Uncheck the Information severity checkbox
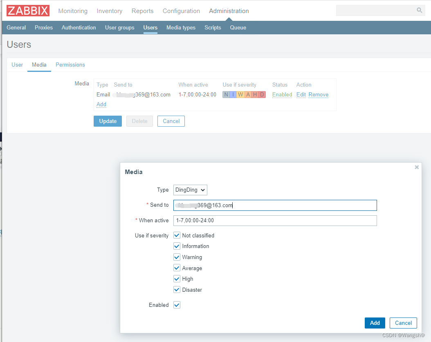Image resolution: width=431 pixels, height=342 pixels. (x=177, y=246)
